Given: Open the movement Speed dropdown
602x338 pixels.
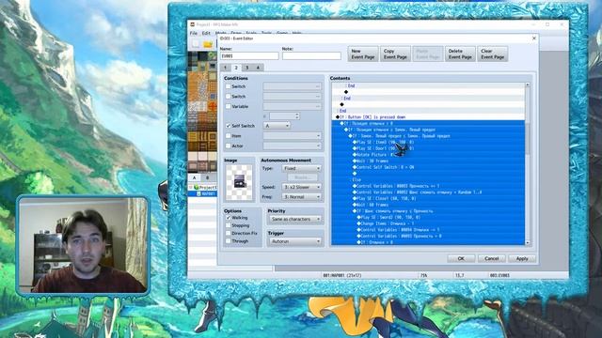Looking at the screenshot, I should click(x=301, y=187).
